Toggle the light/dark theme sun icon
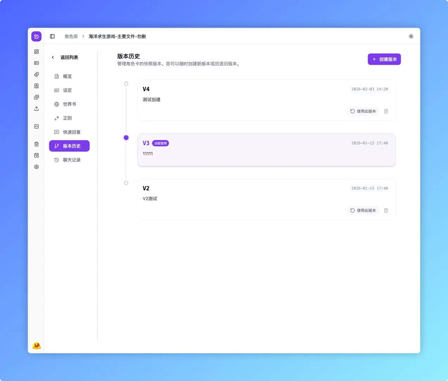The width and height of the screenshot is (448, 381). click(x=411, y=36)
